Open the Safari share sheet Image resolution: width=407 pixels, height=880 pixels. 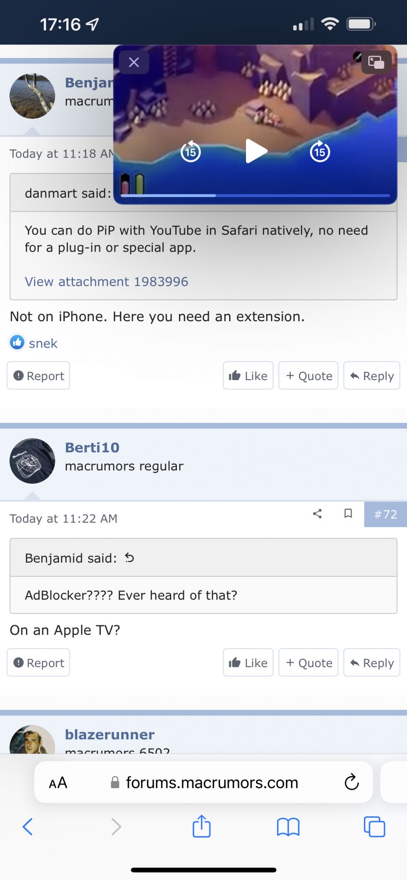pos(202,826)
